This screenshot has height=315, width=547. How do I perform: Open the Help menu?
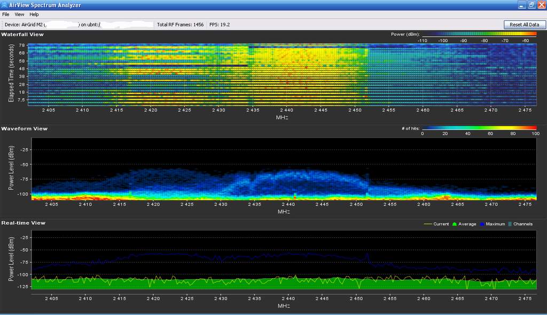point(34,14)
